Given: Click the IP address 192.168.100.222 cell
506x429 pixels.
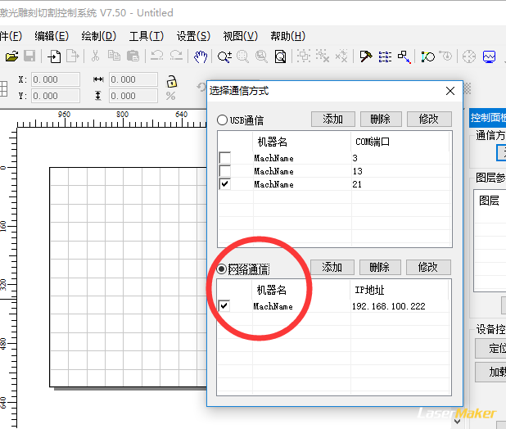Looking at the screenshot, I should click(389, 306).
